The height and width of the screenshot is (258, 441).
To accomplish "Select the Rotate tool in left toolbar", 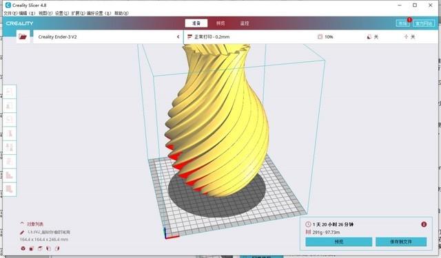I will [x=9, y=119].
